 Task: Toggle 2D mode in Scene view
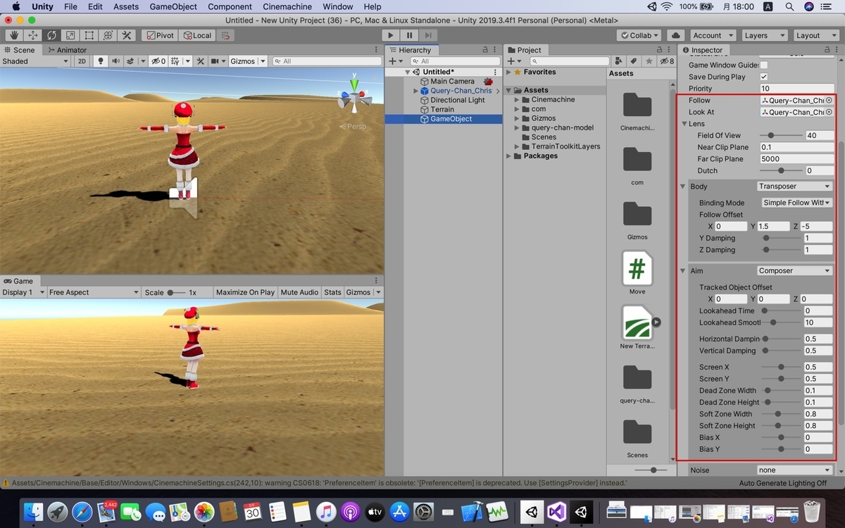pyautogui.click(x=82, y=61)
